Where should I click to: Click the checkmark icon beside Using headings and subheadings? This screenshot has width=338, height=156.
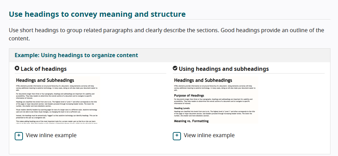pos(175,68)
